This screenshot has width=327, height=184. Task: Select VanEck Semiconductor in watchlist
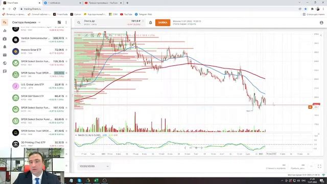pos(40,40)
